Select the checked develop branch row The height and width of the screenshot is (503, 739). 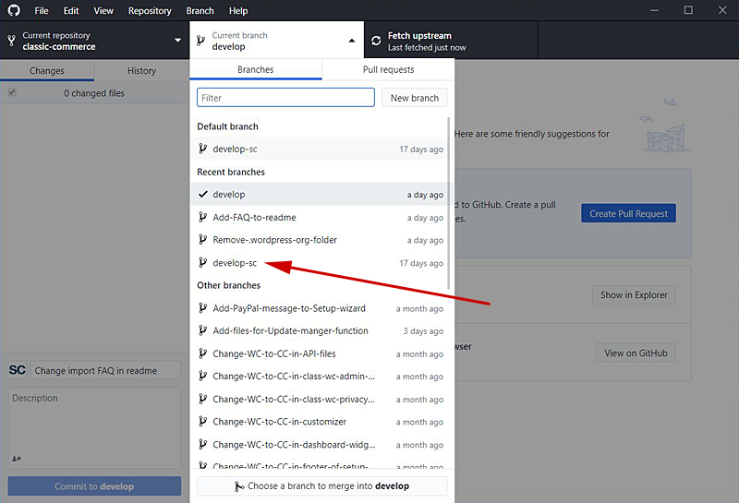pos(321,194)
